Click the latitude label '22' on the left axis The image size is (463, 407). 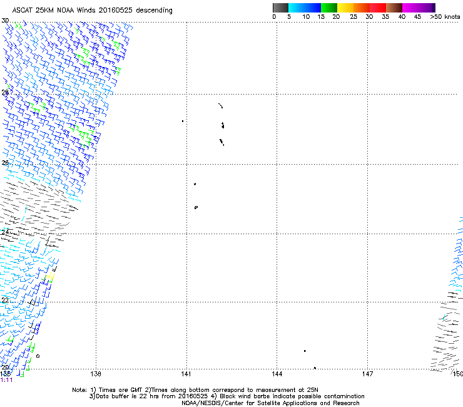(5, 300)
